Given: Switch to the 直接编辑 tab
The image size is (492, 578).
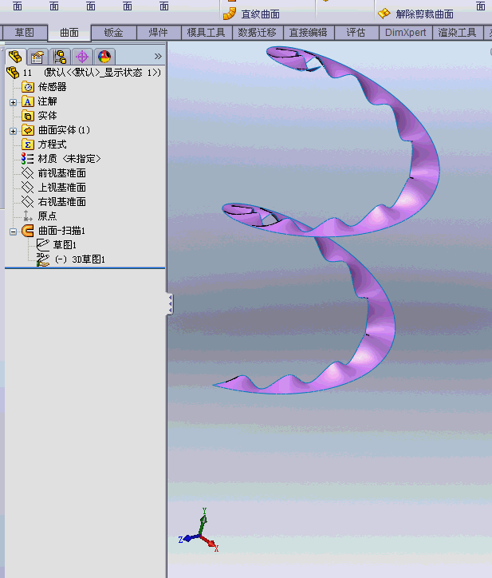Looking at the screenshot, I should tap(309, 33).
